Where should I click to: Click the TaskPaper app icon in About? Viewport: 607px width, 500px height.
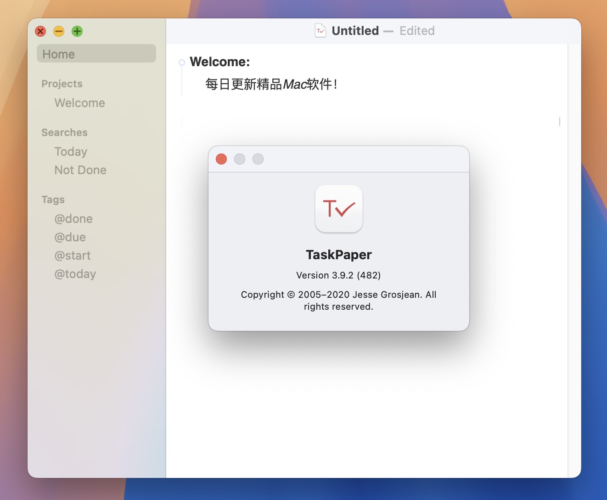click(x=339, y=209)
